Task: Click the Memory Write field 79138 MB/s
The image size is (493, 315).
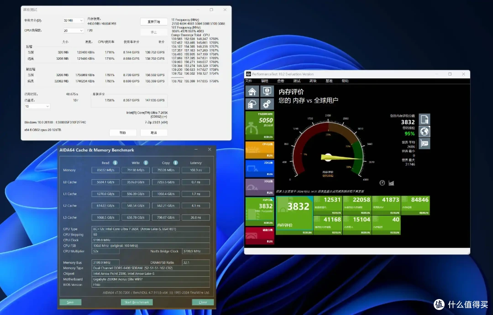Action: (136, 170)
